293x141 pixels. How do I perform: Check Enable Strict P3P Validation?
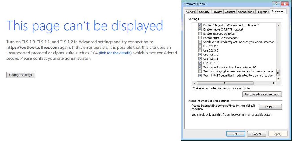tap(200, 38)
